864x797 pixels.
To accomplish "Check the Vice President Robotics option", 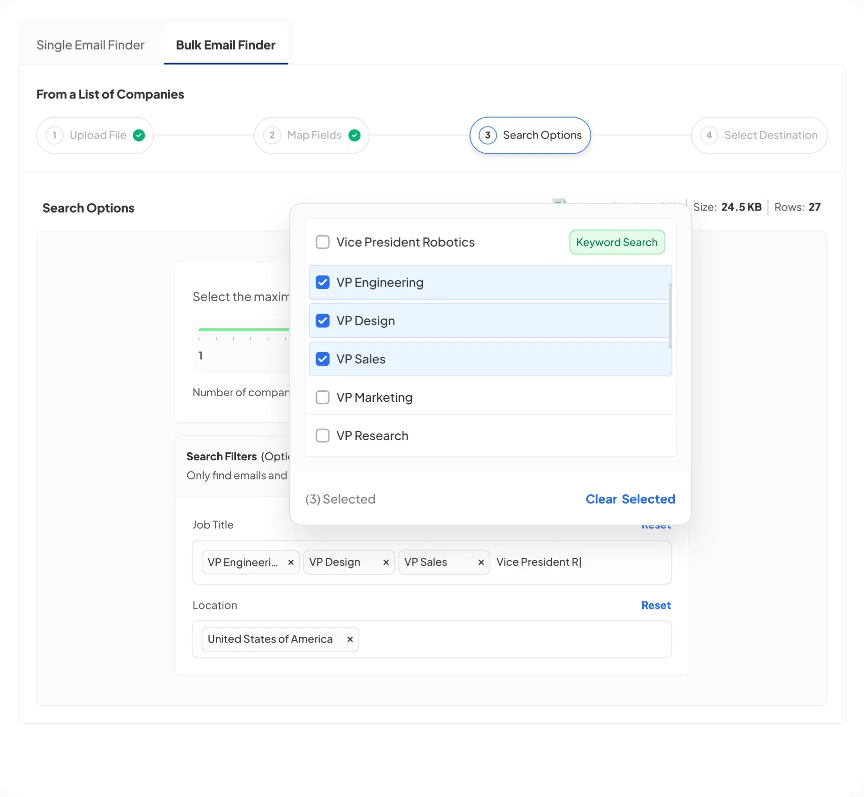I will point(322,242).
